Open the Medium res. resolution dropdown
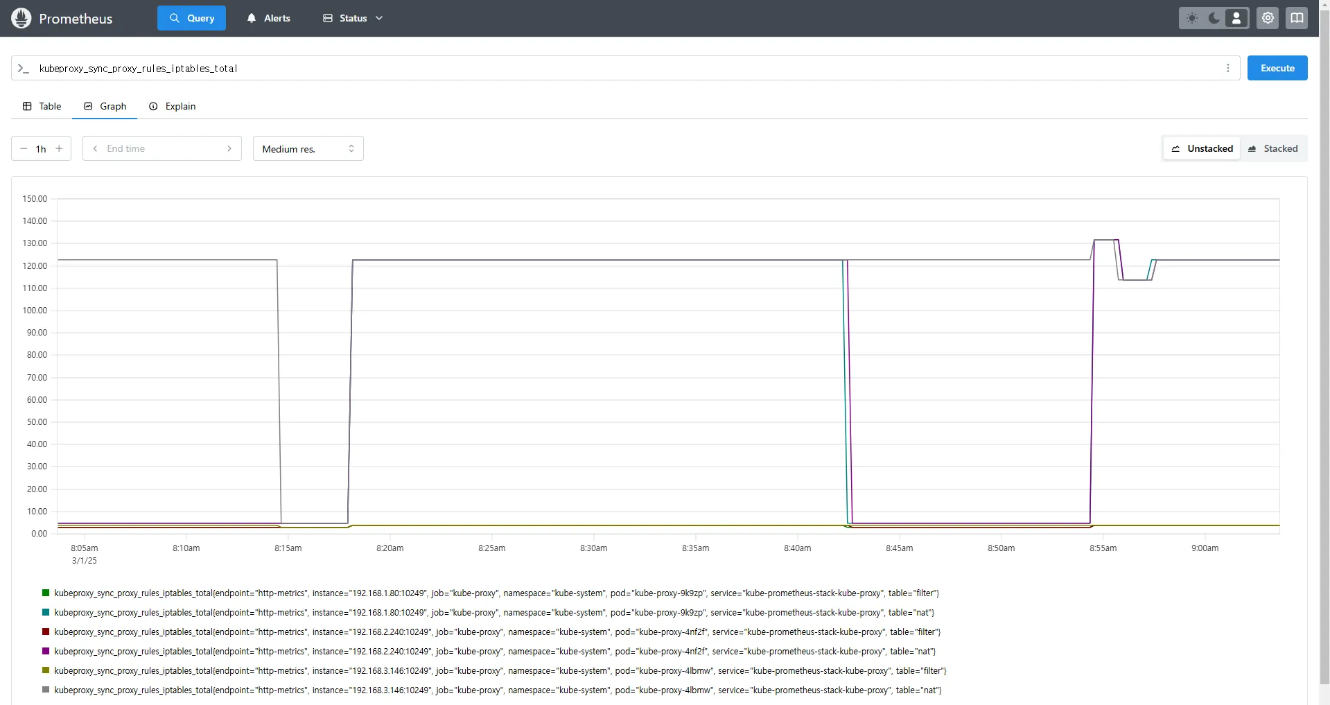The width and height of the screenshot is (1330, 705). point(308,148)
